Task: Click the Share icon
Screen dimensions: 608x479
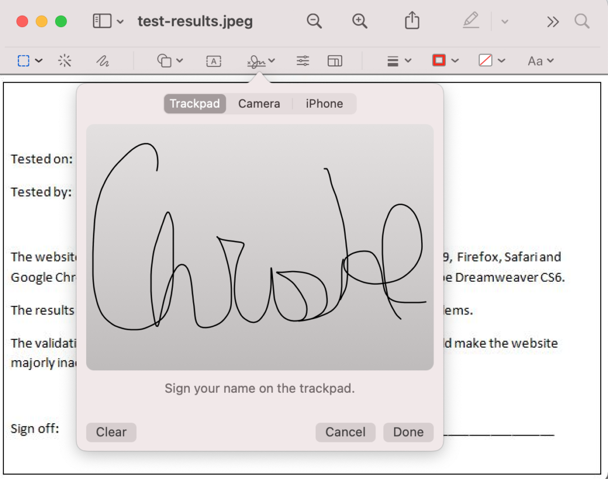Action: point(412,20)
